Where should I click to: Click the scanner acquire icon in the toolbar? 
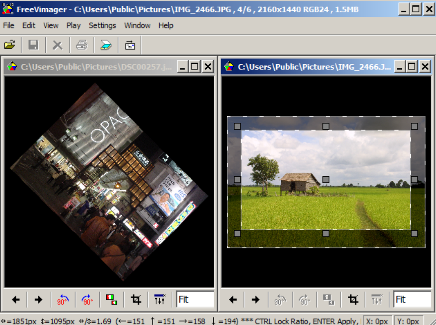(x=106, y=45)
